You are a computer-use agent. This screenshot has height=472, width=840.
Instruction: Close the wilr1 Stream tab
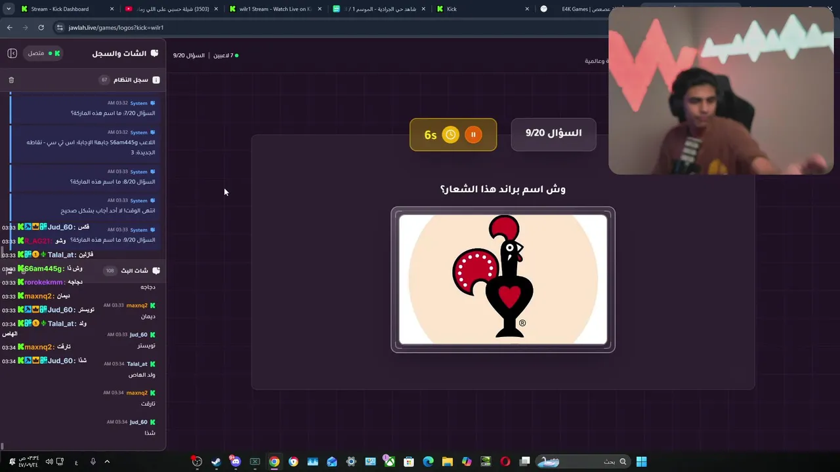click(x=319, y=9)
